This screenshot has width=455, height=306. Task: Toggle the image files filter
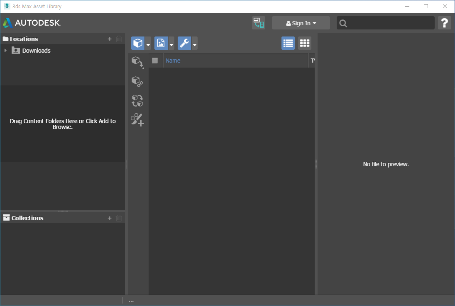click(x=161, y=43)
